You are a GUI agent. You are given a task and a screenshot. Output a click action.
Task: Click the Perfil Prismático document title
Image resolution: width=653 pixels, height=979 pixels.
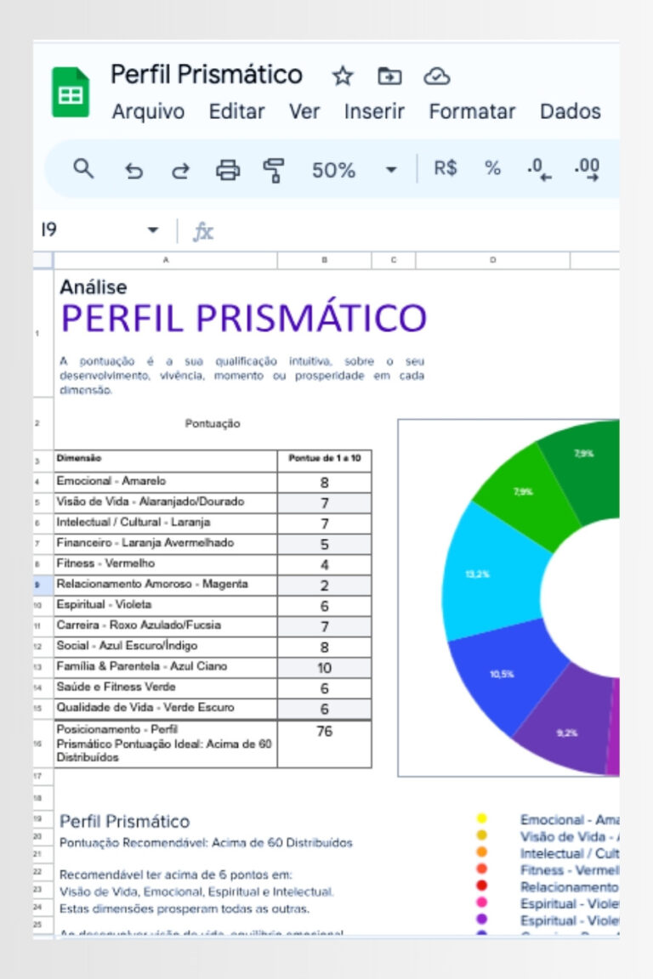pos(207,75)
